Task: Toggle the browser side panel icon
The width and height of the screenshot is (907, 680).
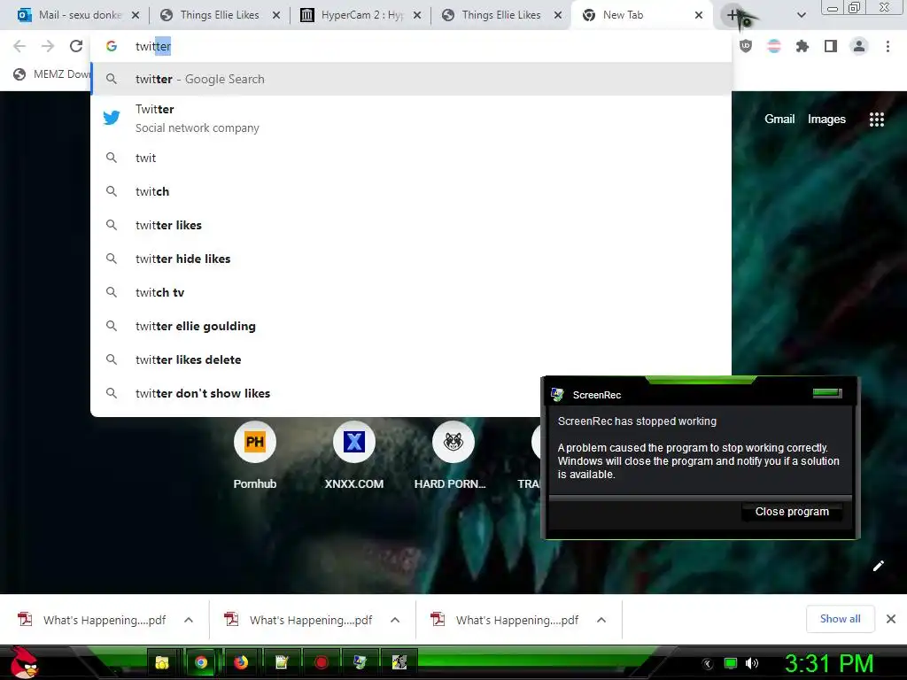Action: click(831, 46)
